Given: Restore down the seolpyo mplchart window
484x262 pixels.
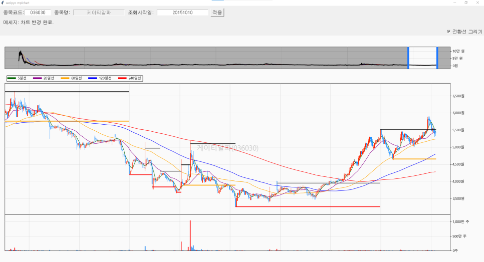Looking at the screenshot, I should (x=466, y=3).
